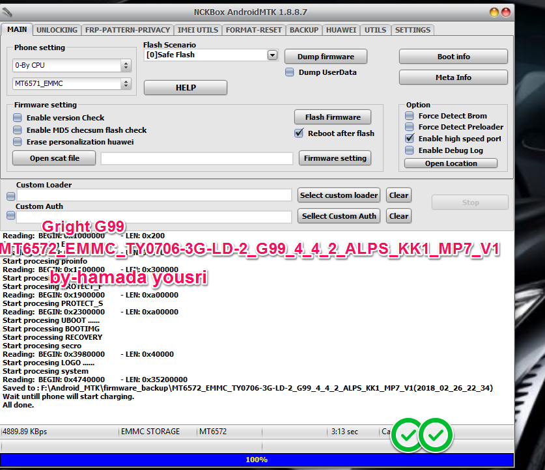Viewport: 545px width, 470px height.
Task: Click the Custom Loader path field
Action: click(x=154, y=195)
